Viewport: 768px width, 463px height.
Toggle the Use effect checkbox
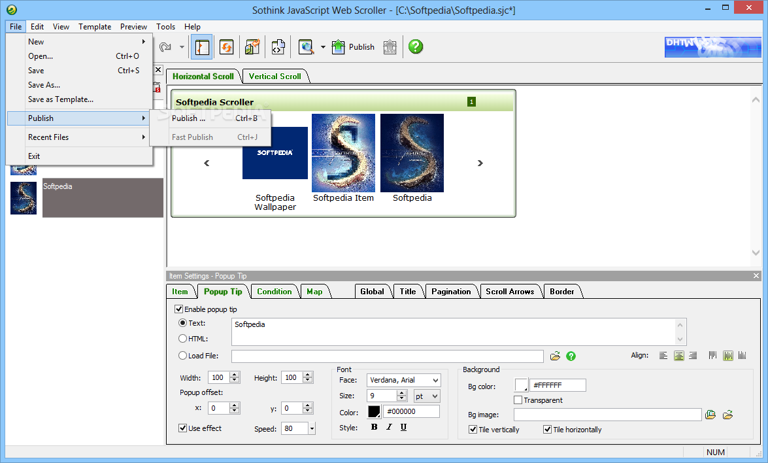[x=183, y=428]
